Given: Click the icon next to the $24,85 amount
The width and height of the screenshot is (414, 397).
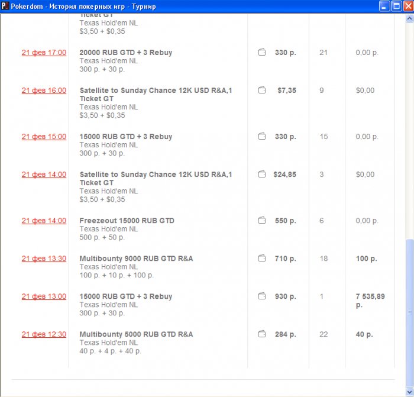Looking at the screenshot, I should point(262,175).
